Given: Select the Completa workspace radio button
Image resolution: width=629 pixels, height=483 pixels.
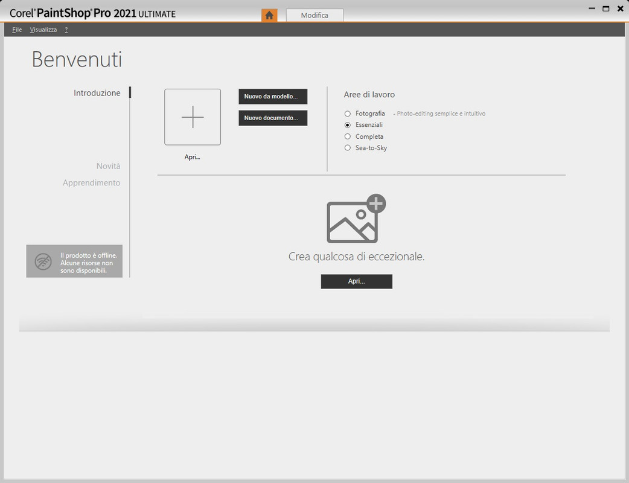Looking at the screenshot, I should (x=347, y=136).
